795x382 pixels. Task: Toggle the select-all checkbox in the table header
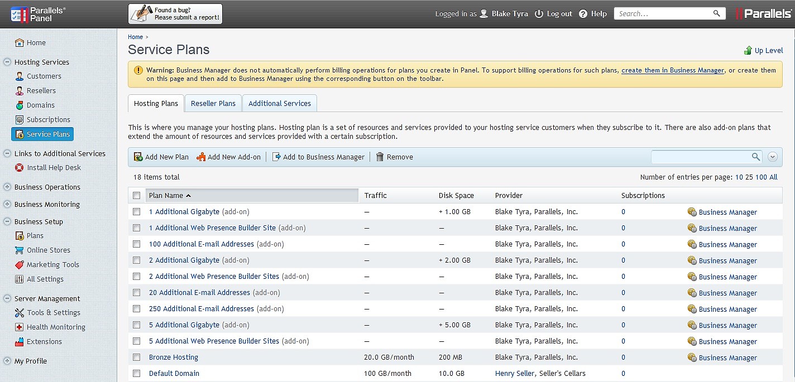(137, 195)
